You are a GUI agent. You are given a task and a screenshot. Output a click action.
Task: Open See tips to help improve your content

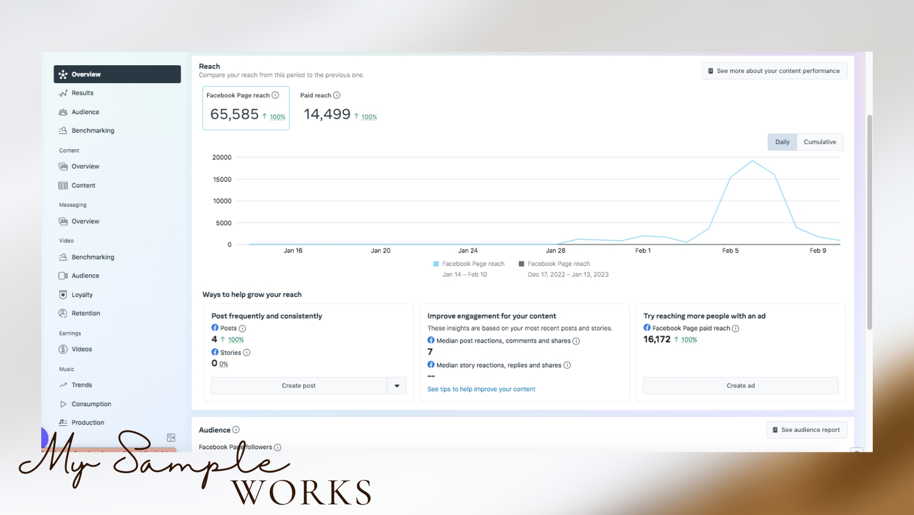coord(482,390)
